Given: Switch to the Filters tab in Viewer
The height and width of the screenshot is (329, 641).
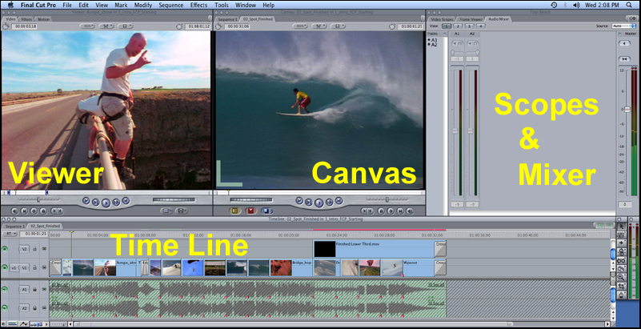Looking at the screenshot, I should click(x=26, y=19).
